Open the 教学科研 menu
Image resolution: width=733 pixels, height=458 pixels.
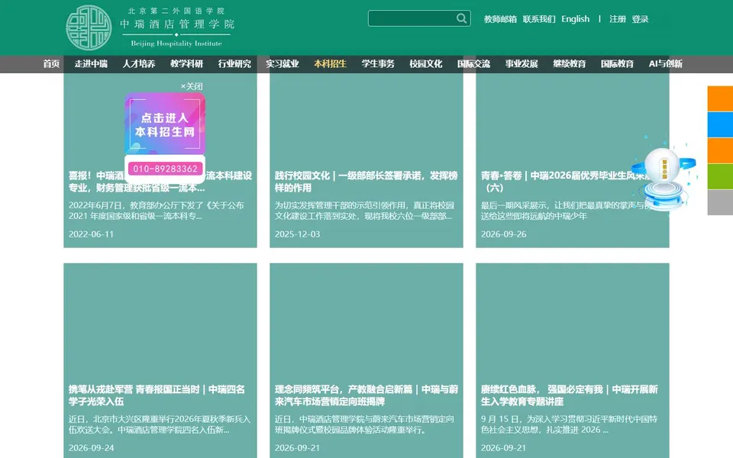click(186, 64)
